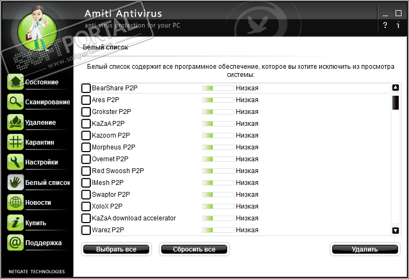Click the flame icon for Удаление
The width and height of the screenshot is (409, 279).
click(x=16, y=122)
